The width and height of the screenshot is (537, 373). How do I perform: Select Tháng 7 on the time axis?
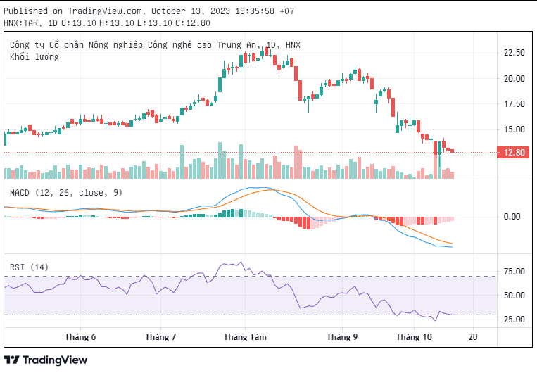[160, 337]
